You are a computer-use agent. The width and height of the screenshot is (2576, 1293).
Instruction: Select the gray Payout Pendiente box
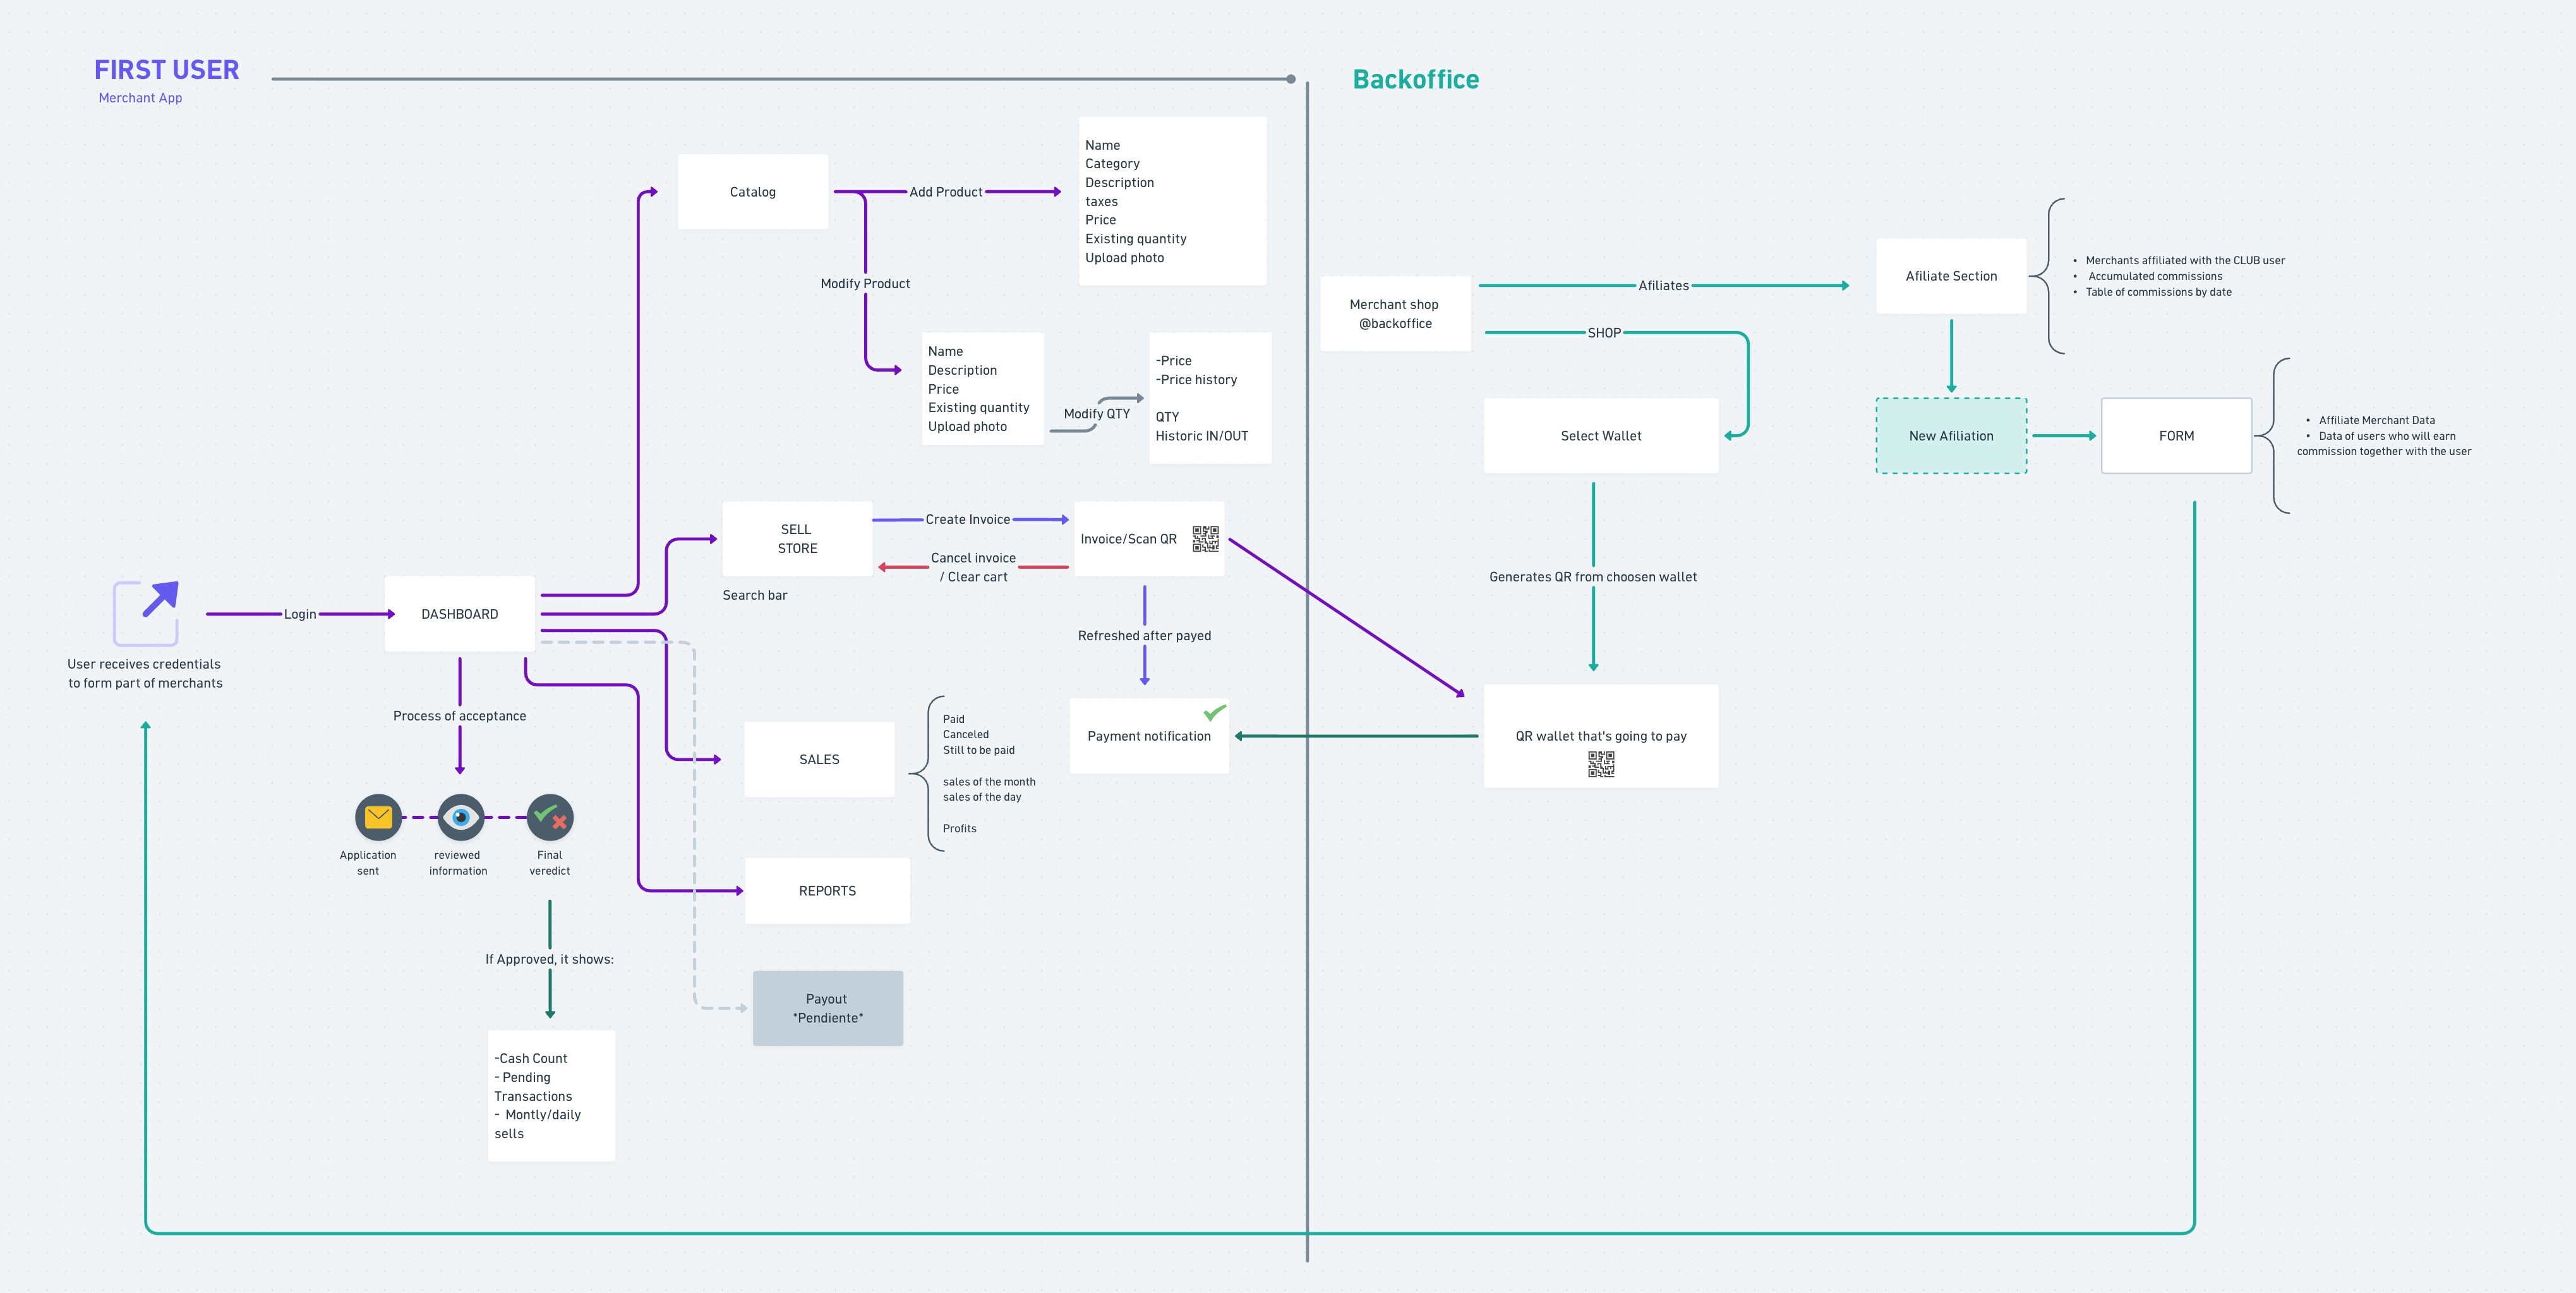point(828,1008)
